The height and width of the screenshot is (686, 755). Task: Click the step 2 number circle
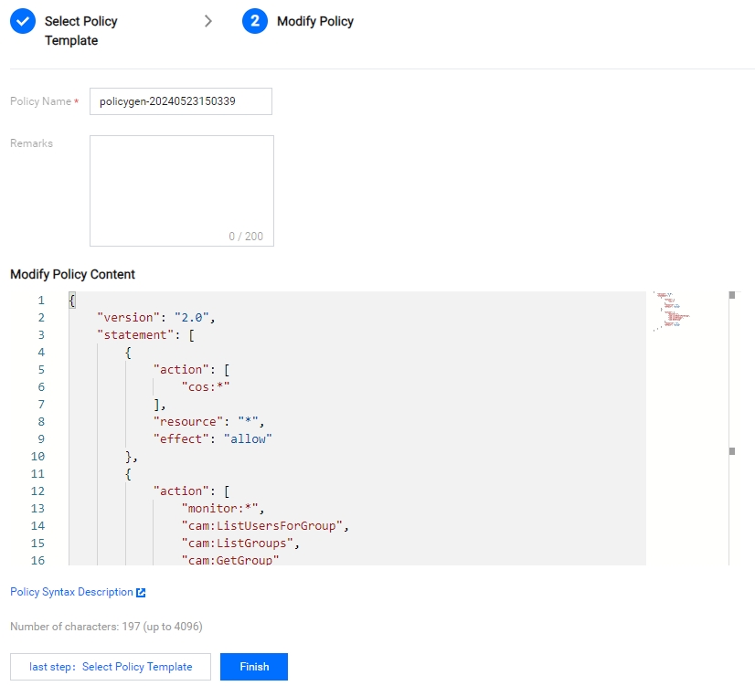tap(255, 21)
